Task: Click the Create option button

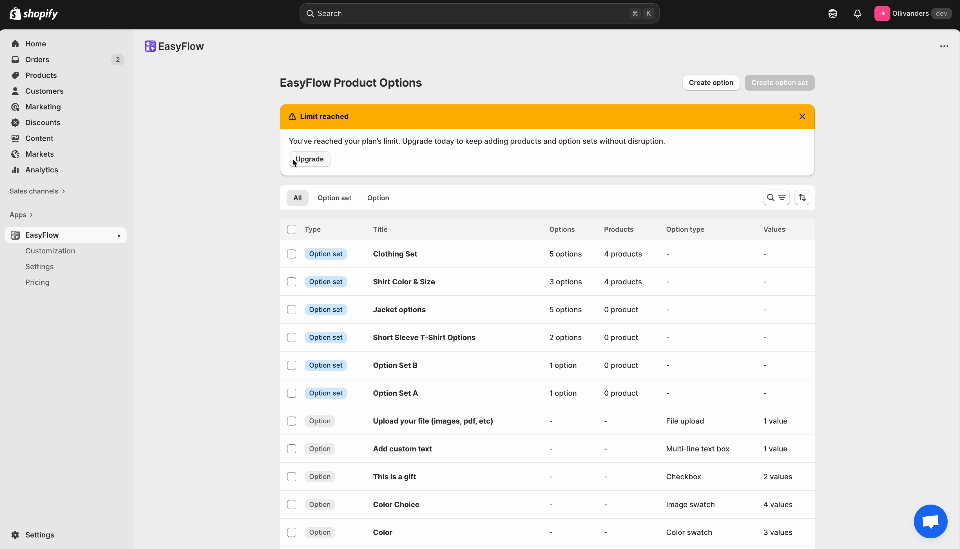Action: point(711,83)
